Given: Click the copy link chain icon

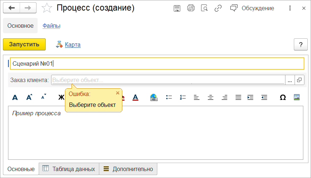Looking at the screenshot, I should [218, 8].
